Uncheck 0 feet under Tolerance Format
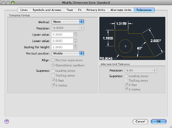Screen dimensions: 172x128 pos(53,80)
